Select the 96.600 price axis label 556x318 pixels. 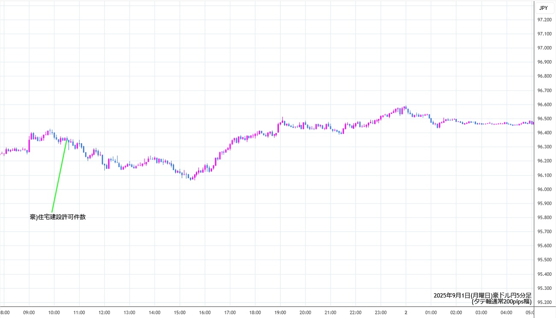coord(544,105)
